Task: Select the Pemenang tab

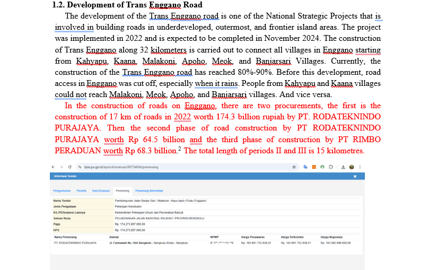Action: tap(123, 190)
